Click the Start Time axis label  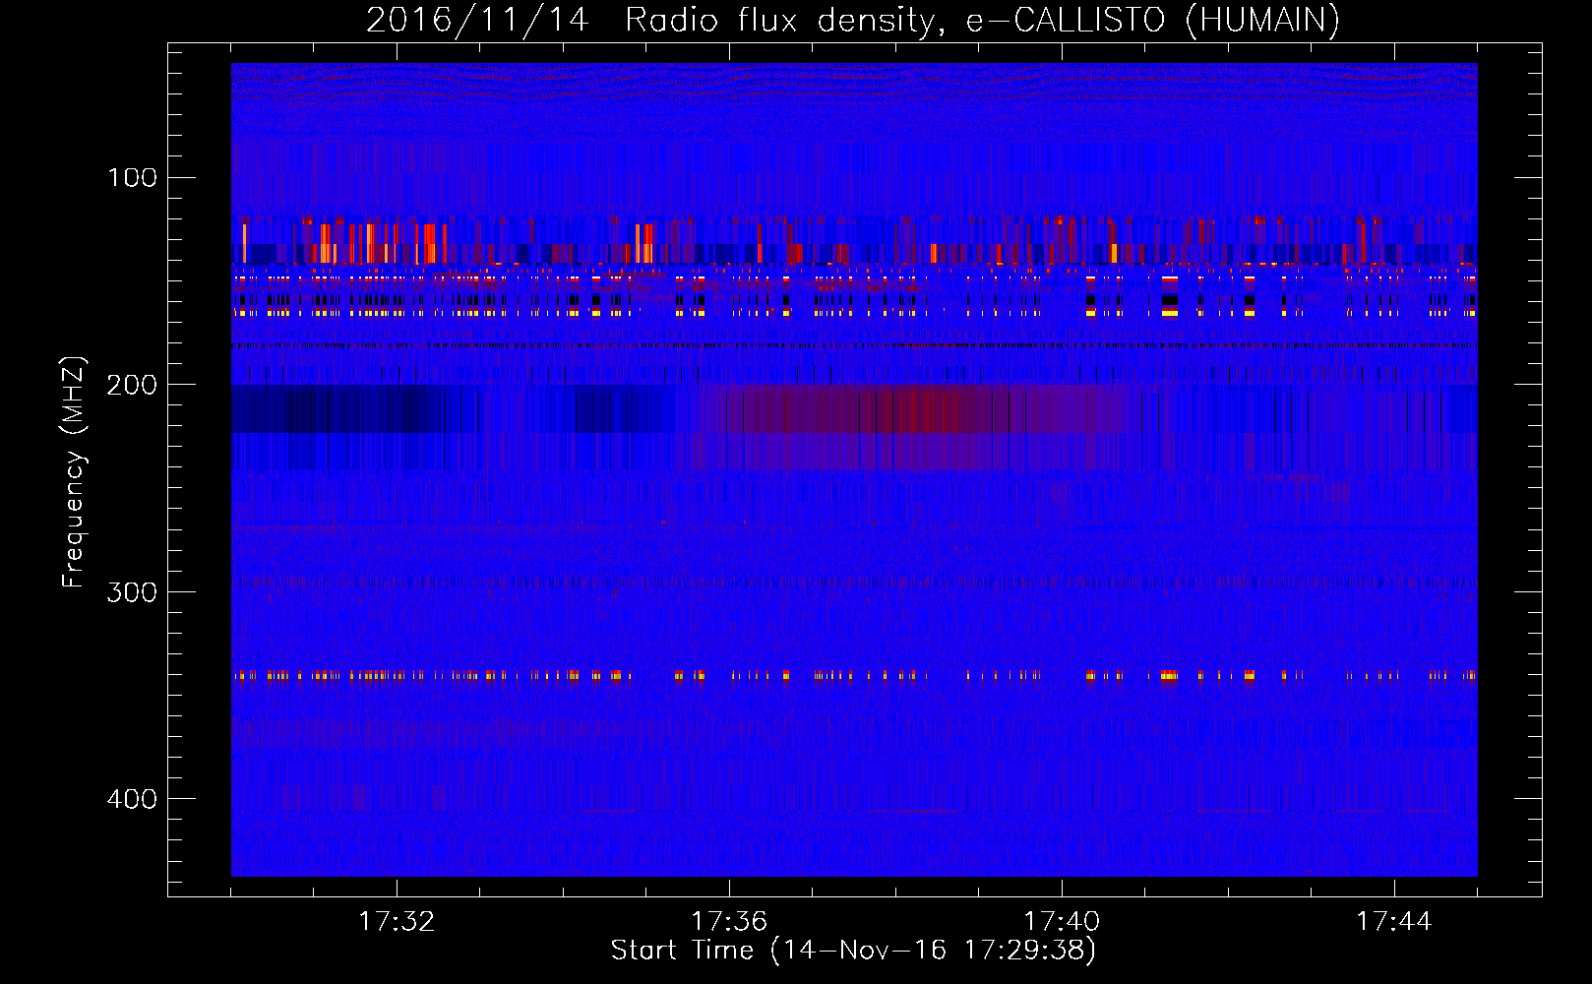point(853,951)
